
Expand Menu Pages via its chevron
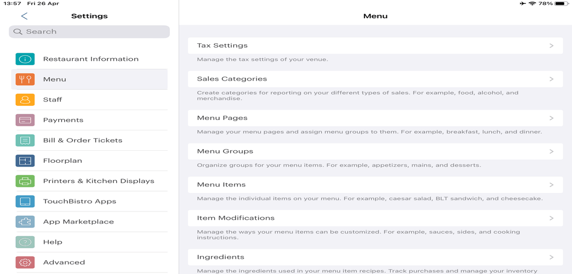tap(551, 118)
